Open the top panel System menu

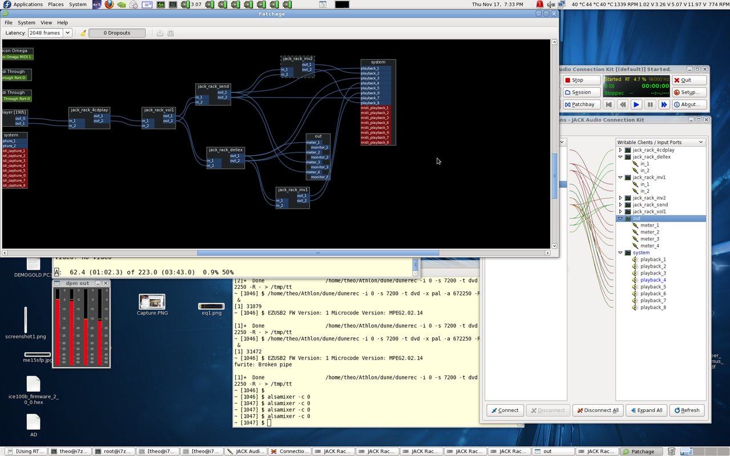click(78, 5)
